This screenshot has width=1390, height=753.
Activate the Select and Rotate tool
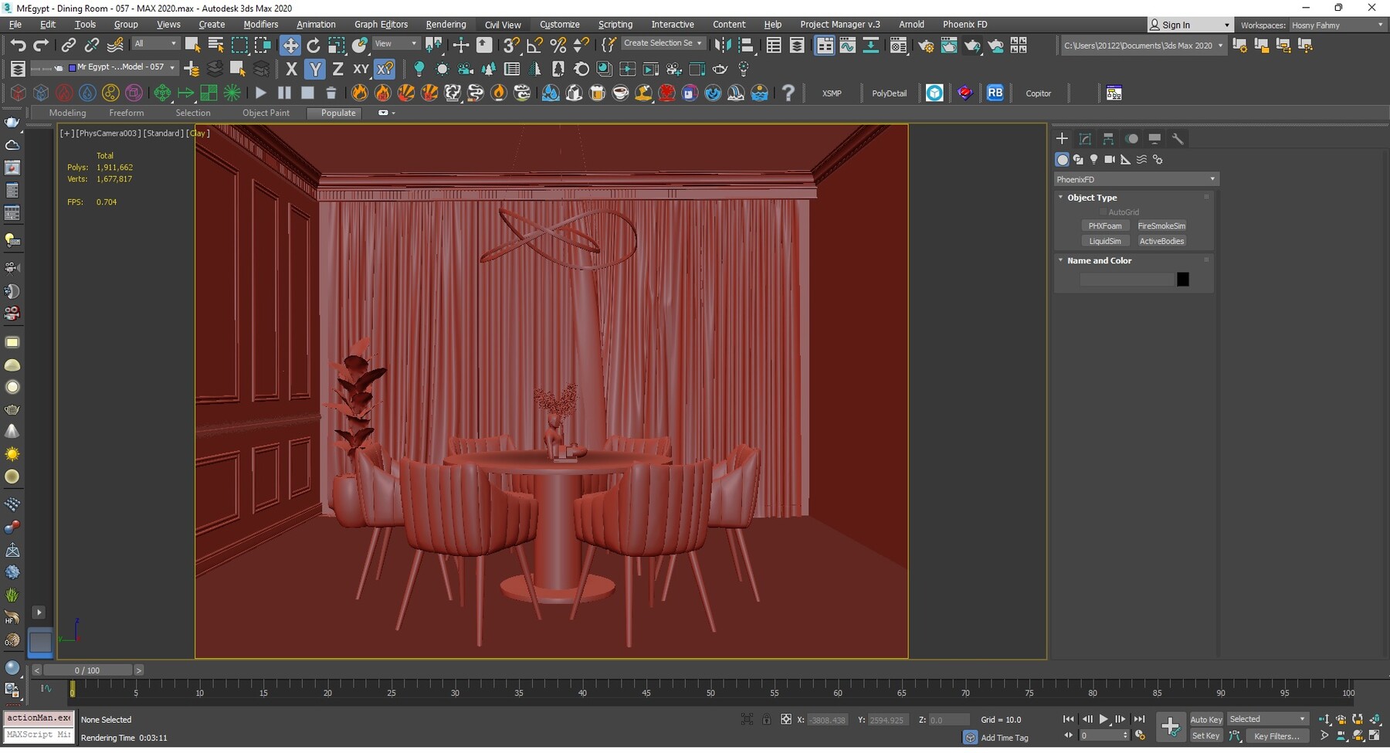point(314,45)
